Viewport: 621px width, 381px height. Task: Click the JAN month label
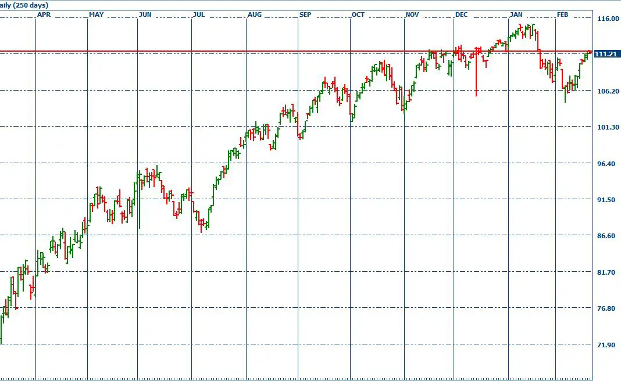click(516, 15)
